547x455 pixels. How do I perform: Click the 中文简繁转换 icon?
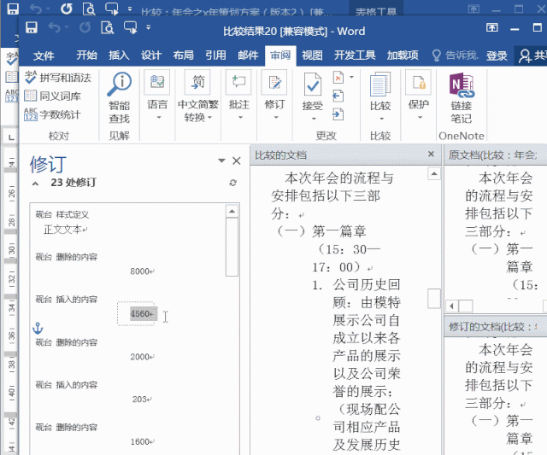(197, 82)
